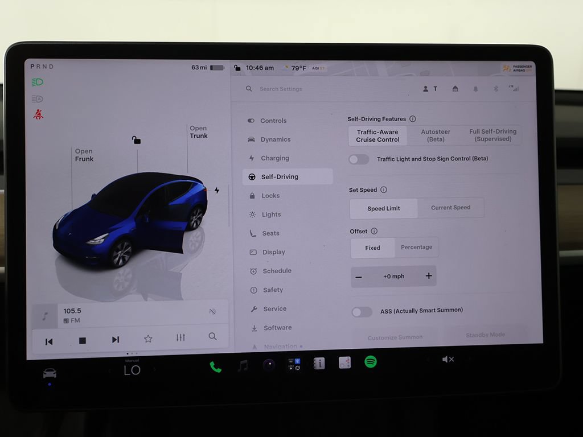Tap the charge port lightning bolt icon

217,190
